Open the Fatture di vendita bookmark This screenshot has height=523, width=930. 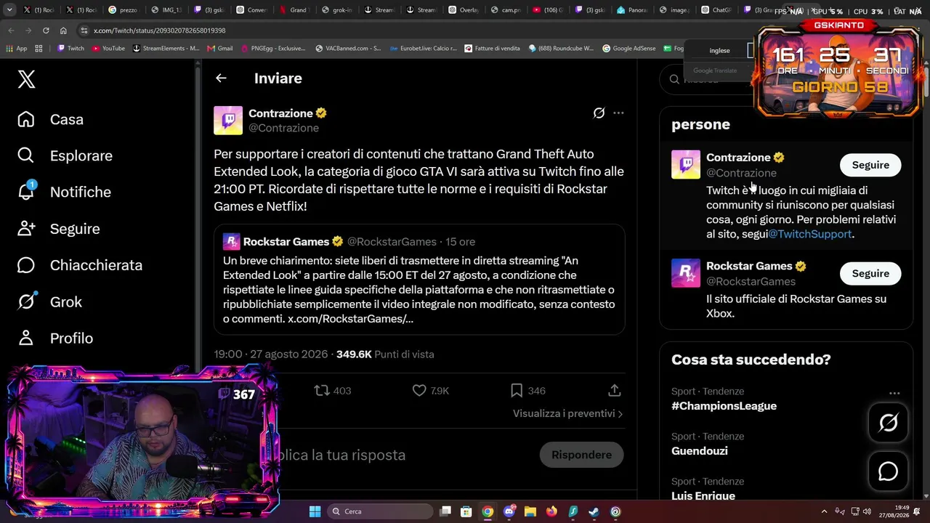492,49
